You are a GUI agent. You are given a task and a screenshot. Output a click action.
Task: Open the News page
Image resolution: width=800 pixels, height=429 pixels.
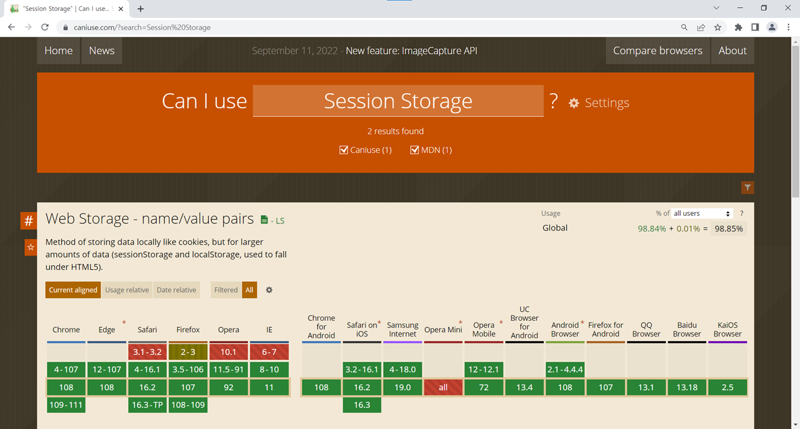pos(102,50)
